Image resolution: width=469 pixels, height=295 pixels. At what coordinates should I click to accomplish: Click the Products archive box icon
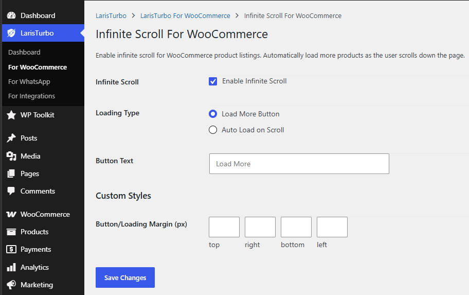(x=11, y=232)
